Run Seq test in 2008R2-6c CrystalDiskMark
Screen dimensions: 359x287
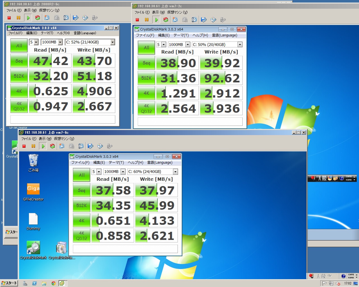(19, 61)
